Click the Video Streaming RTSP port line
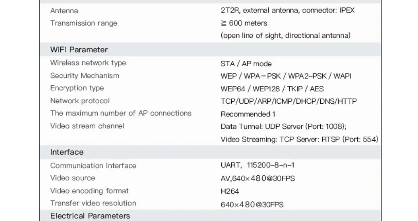Viewport: 418px width, 221px height. coord(299,139)
